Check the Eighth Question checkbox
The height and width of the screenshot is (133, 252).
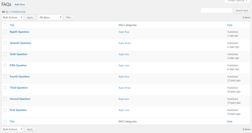5,32
